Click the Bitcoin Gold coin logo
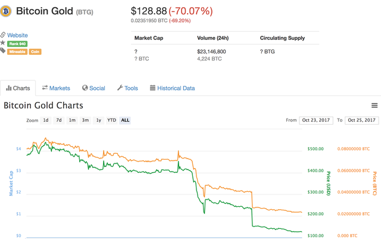This screenshot has width=381, height=239. click(x=5, y=11)
